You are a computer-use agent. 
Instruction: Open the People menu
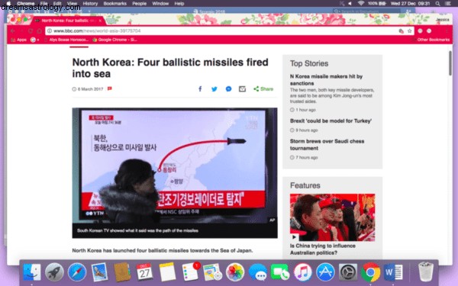point(140,4)
